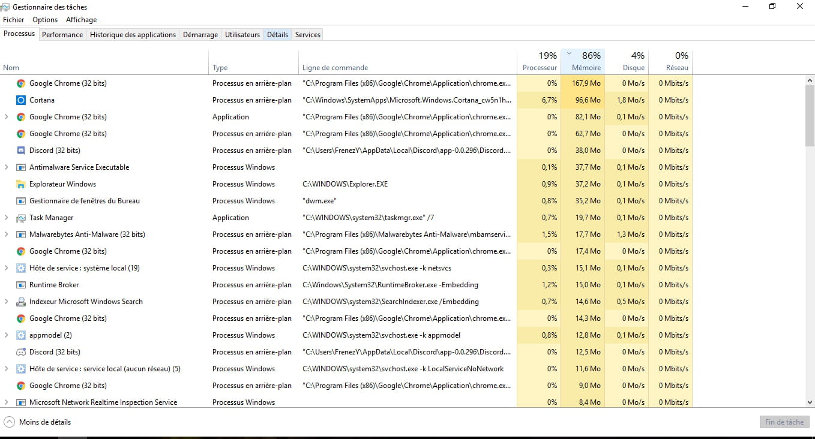Sort by the Mémoire 86% column header
Viewport: 815px width, 439px height.
point(583,62)
